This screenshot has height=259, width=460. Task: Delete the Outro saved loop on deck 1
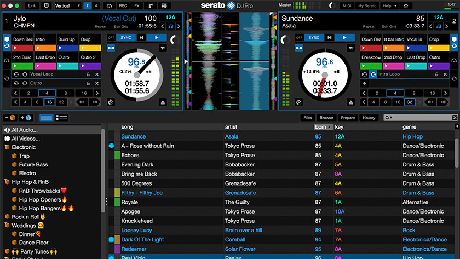tap(97, 83)
